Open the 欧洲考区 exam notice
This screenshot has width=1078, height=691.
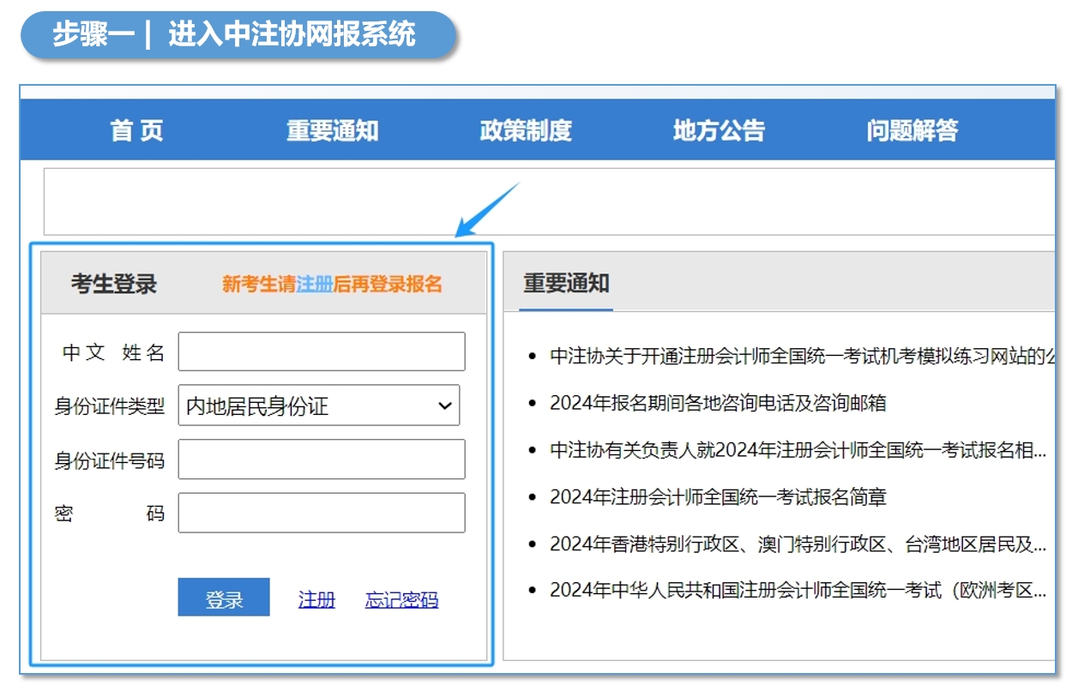coord(798,591)
